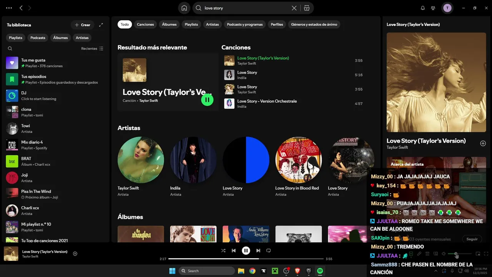Add song to library in right panel
The image size is (492, 277).
coord(483,143)
